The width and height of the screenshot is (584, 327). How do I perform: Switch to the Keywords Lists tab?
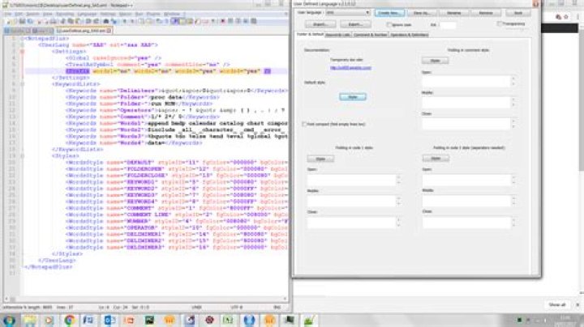(337, 35)
